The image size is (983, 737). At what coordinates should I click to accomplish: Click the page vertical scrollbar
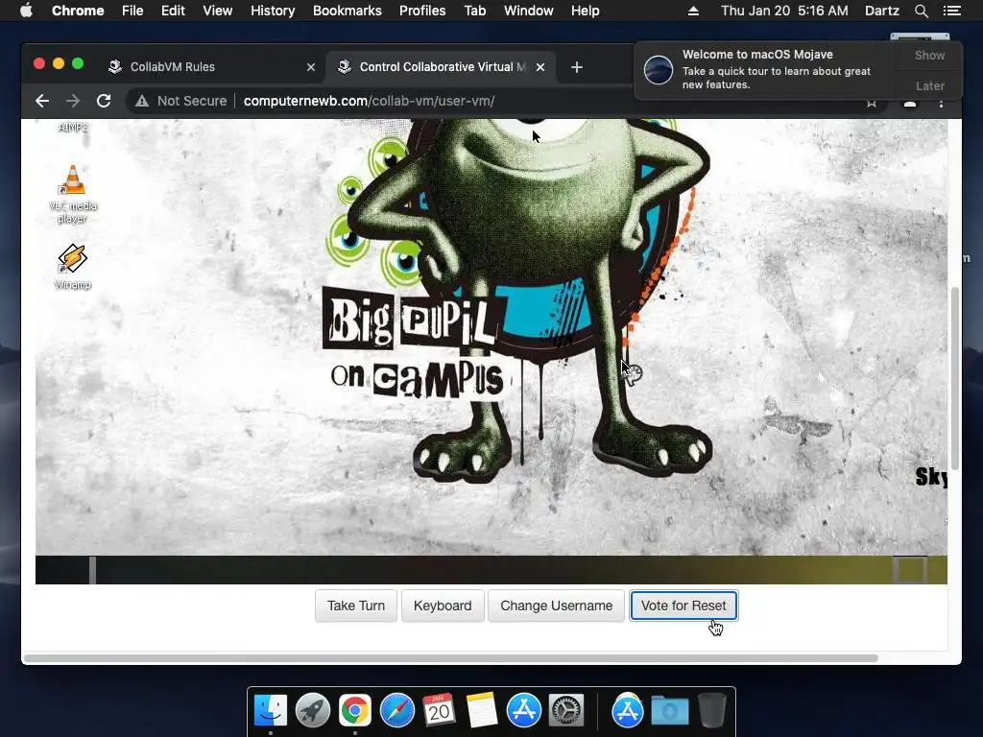coord(955,378)
